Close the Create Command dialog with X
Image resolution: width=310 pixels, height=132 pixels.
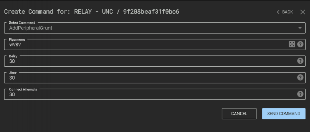(303, 12)
